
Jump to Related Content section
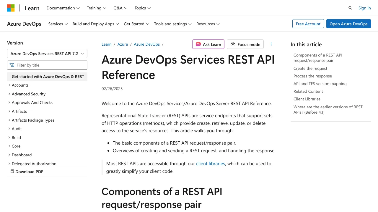[308, 91]
